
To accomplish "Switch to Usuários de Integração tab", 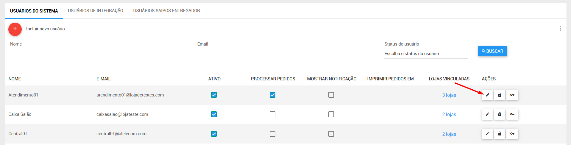I will coord(95,11).
